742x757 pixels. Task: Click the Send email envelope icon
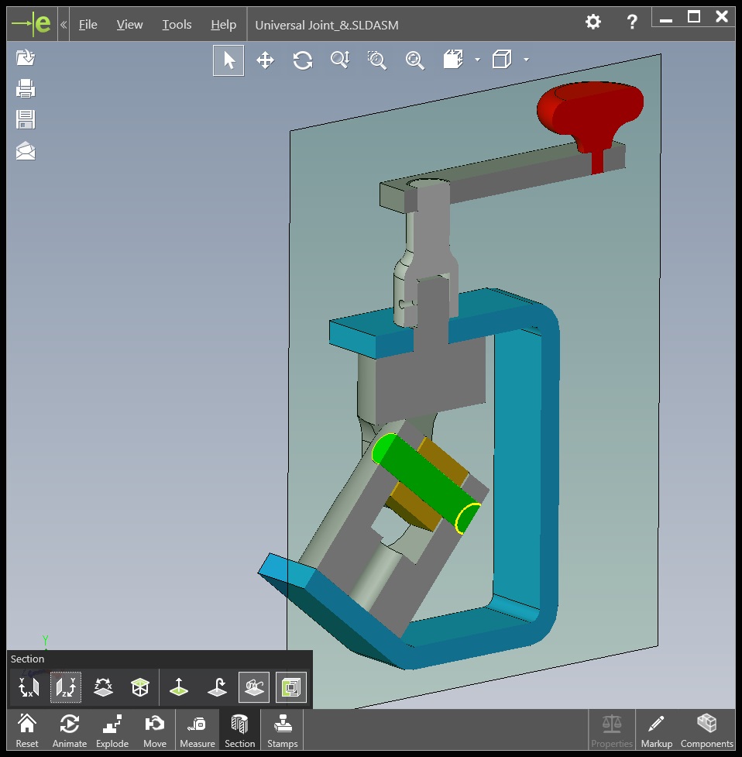(26, 151)
